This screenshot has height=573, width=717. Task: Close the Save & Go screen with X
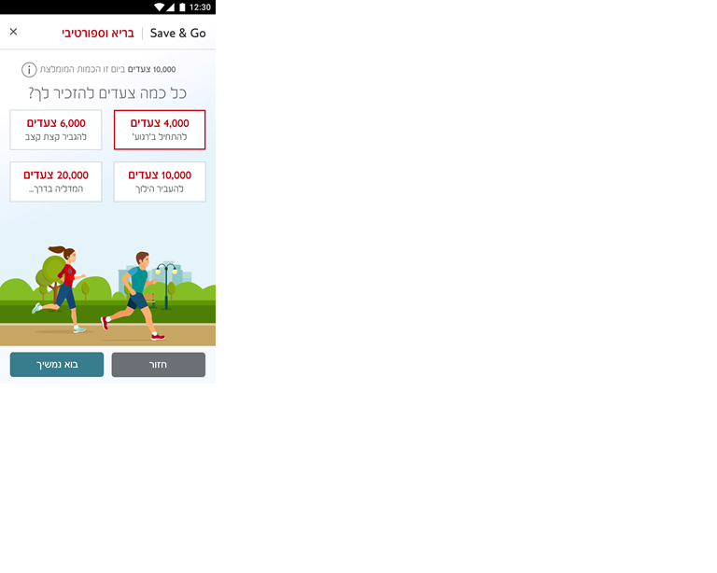13,32
